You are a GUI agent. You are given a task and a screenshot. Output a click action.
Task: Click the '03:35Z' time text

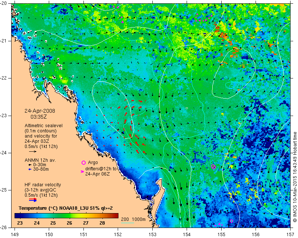click(39, 117)
